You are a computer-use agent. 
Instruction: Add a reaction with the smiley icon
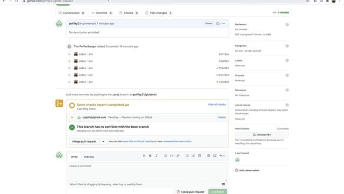(218, 24)
